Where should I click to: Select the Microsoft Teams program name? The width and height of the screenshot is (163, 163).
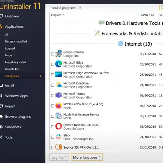coord(74,94)
